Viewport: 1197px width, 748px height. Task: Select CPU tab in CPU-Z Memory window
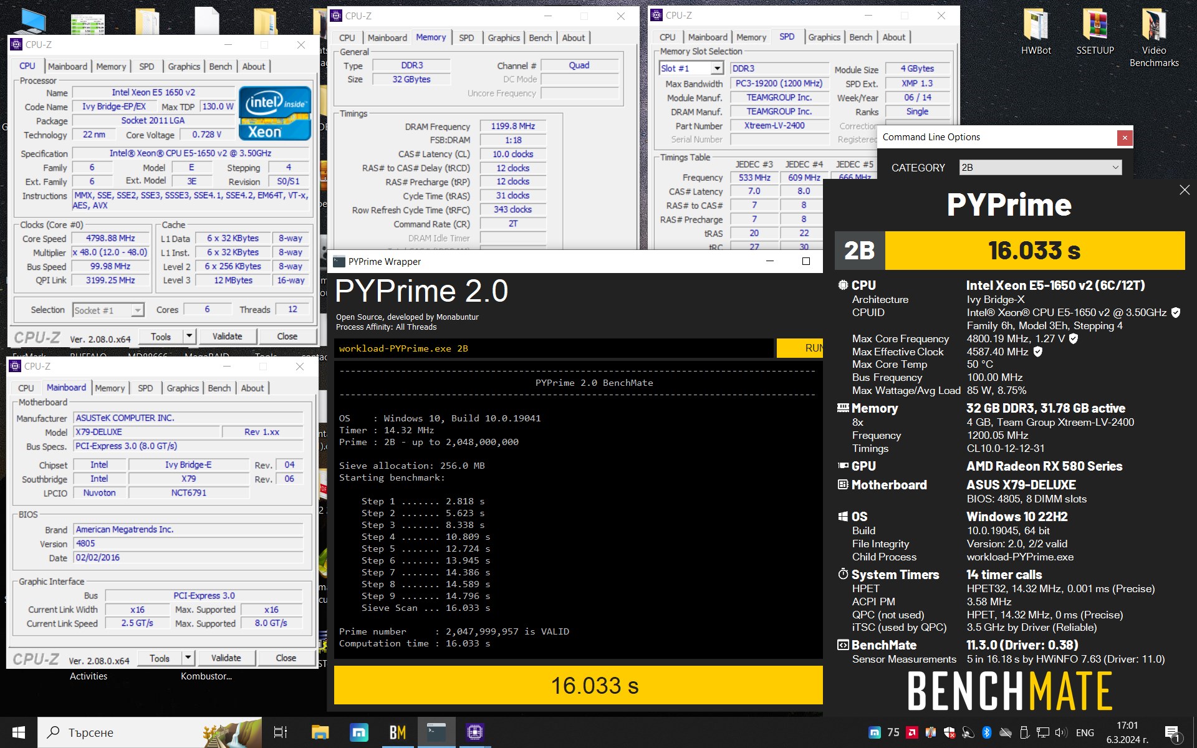point(347,37)
